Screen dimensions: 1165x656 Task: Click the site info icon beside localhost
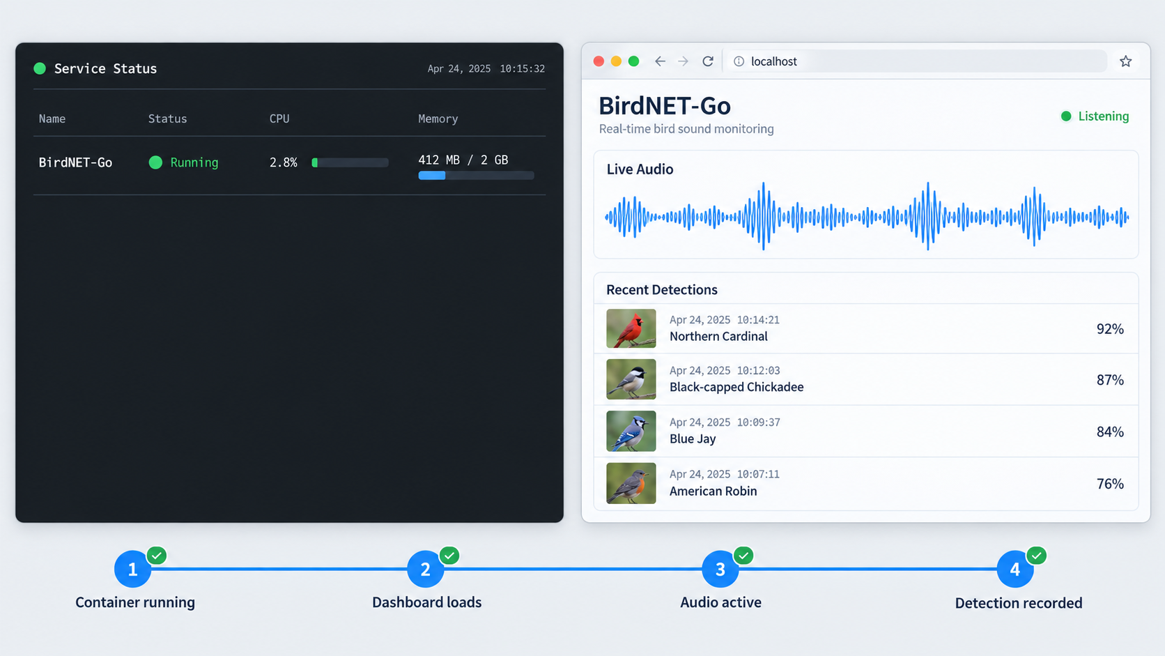[739, 61]
